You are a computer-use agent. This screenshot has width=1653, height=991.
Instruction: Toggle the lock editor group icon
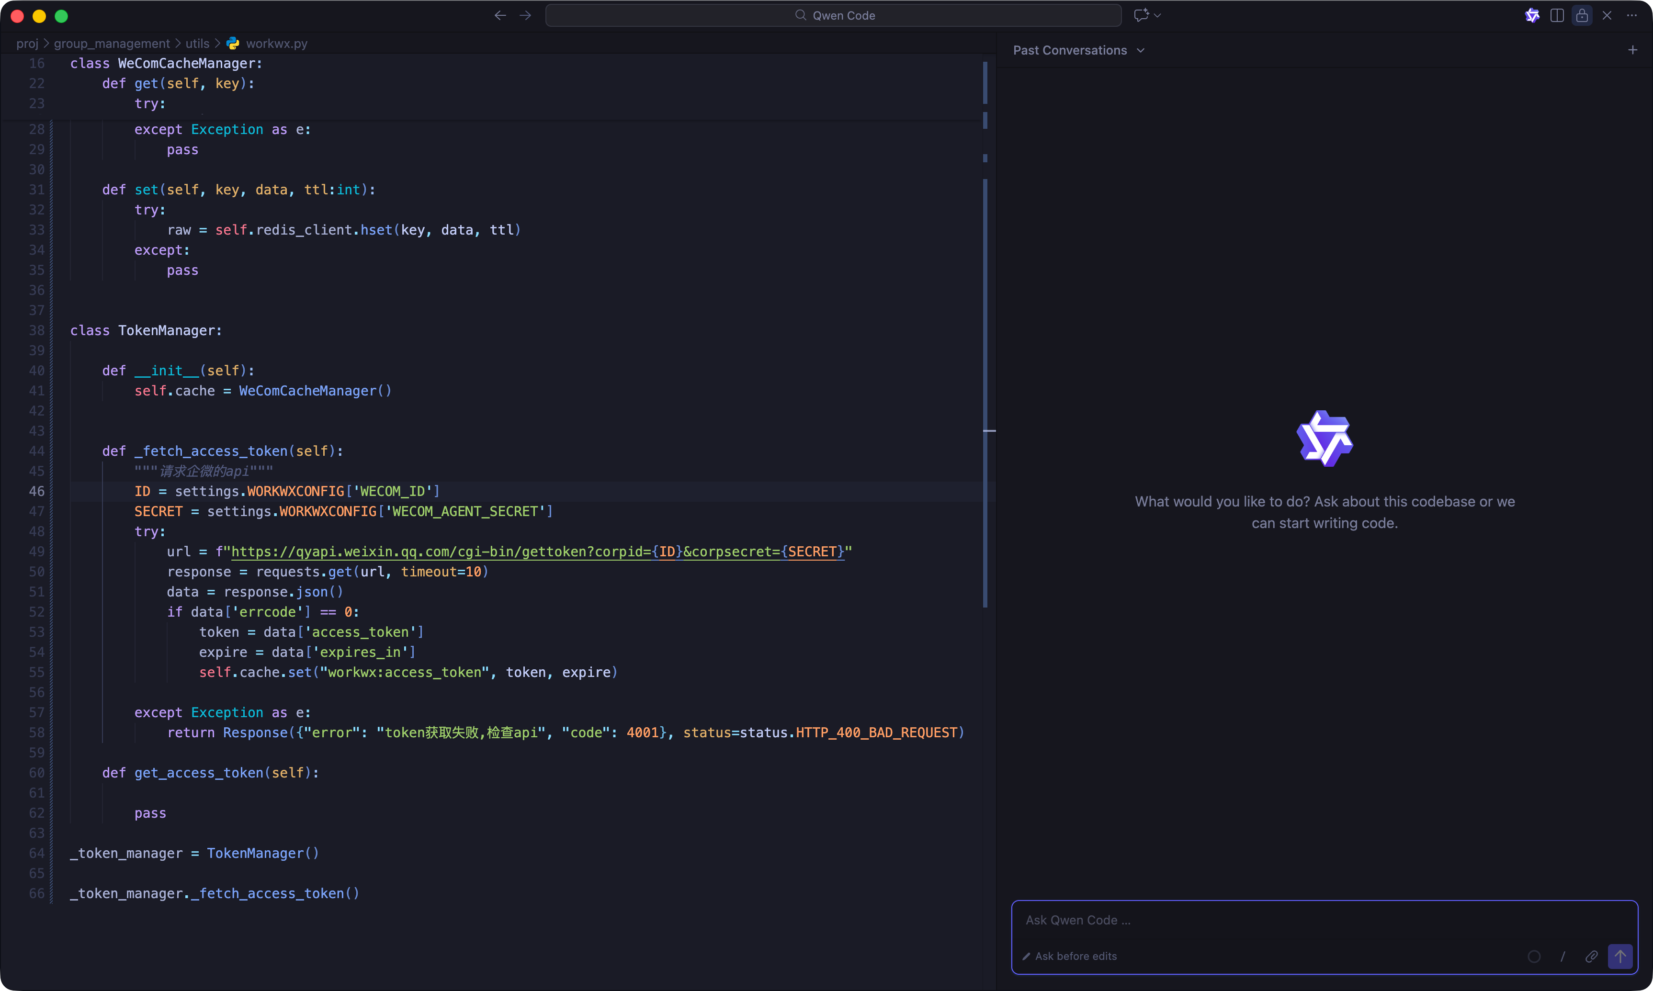click(x=1582, y=15)
